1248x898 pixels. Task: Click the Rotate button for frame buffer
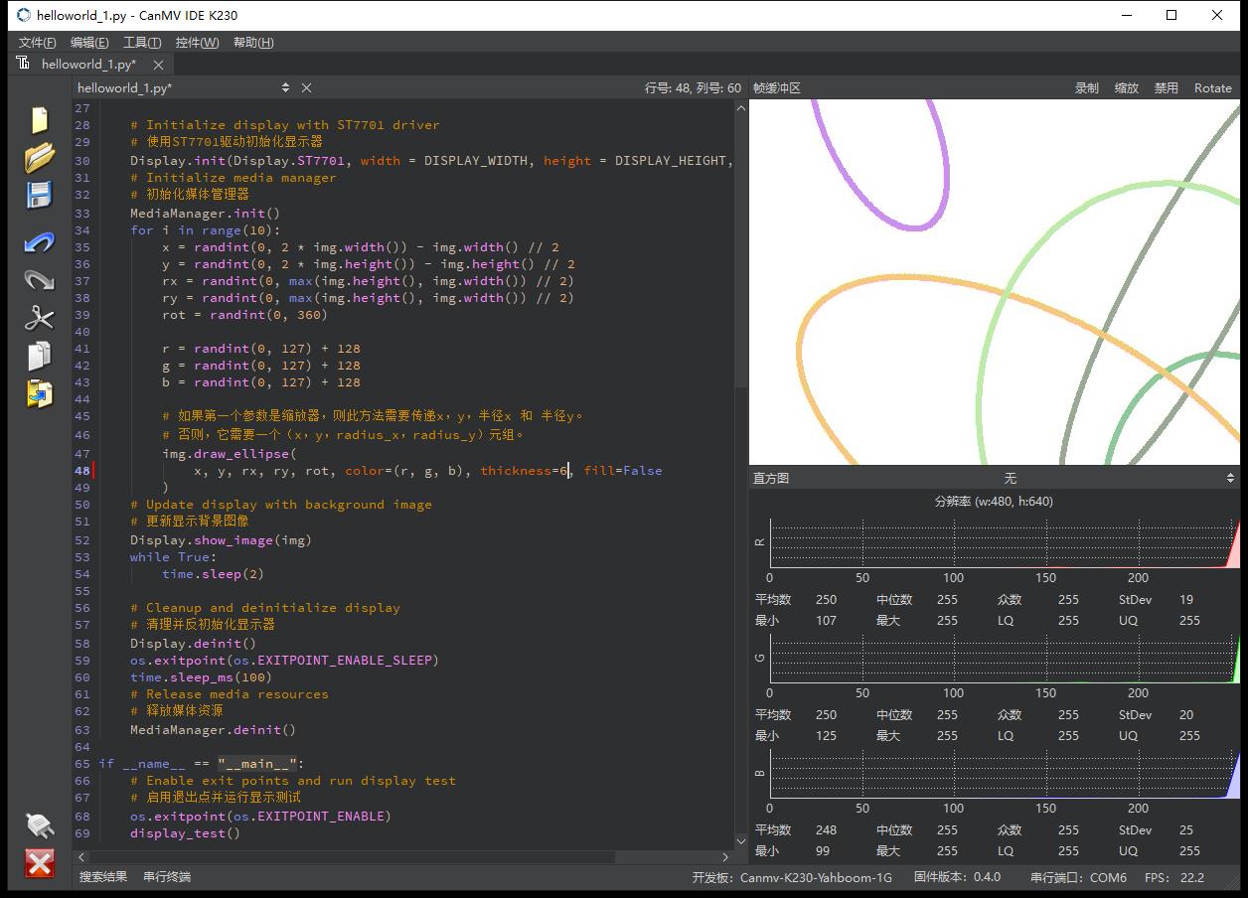click(1212, 87)
